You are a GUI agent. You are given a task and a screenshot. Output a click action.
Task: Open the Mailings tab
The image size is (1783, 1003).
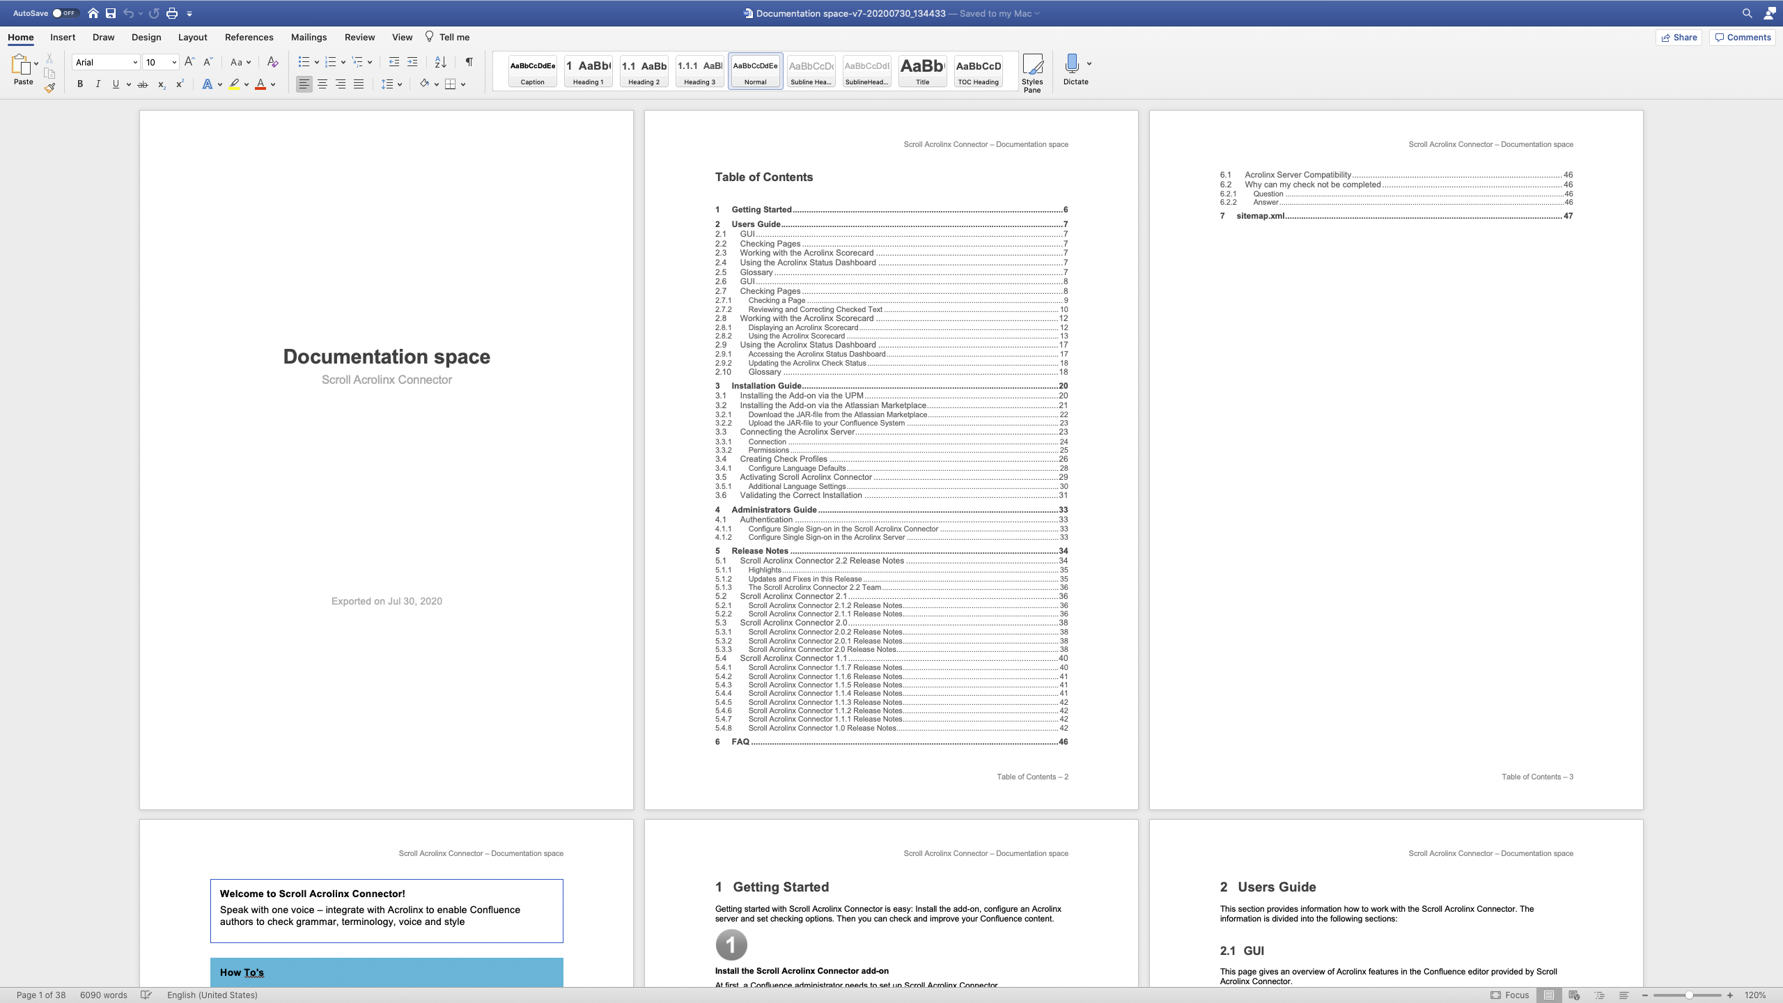(309, 37)
